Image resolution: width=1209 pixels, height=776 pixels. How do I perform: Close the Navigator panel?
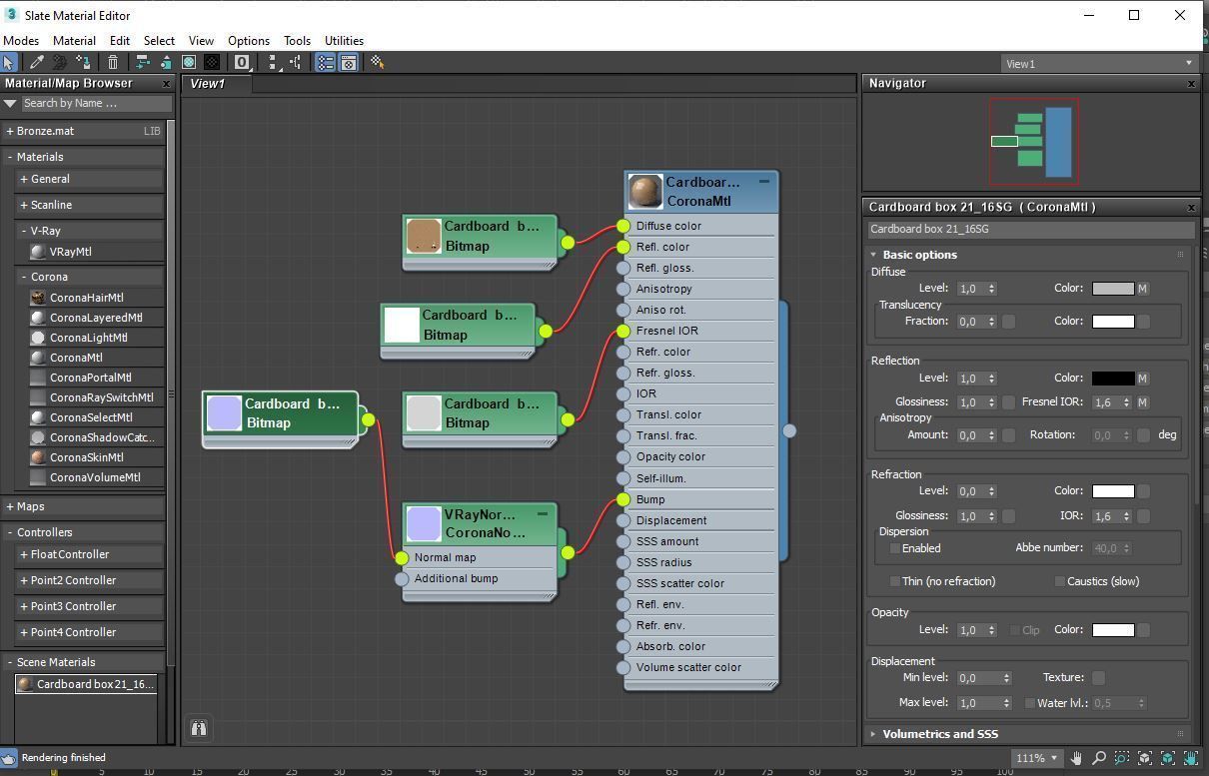coord(1191,84)
